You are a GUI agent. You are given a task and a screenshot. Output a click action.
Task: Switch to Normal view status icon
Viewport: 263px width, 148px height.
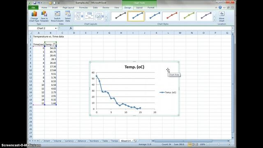pyautogui.click(x=190, y=144)
